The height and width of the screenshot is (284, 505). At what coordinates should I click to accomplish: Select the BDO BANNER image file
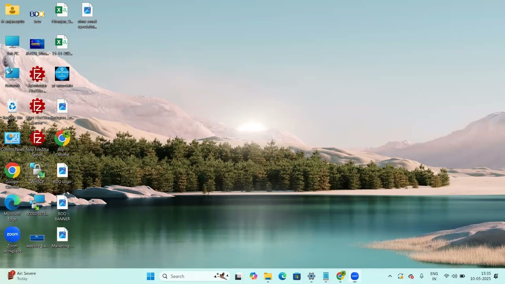point(62,208)
